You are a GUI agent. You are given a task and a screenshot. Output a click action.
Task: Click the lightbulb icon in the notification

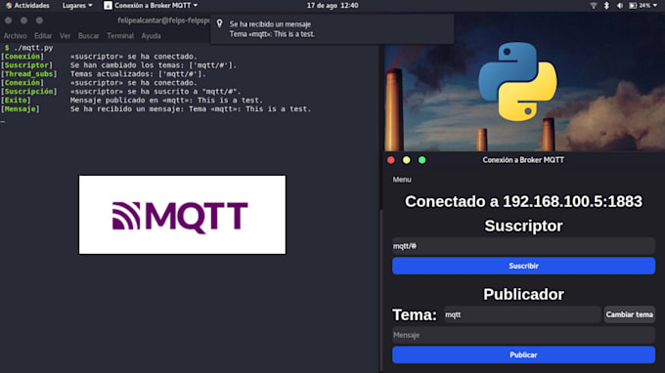220,23
